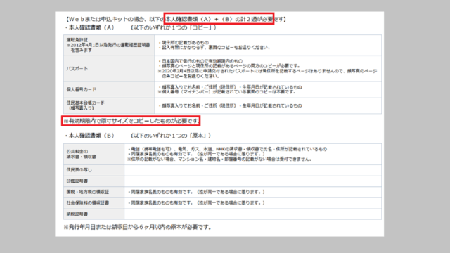Click the 住民基本台帳カード（顔写真入り）cell

pyautogui.click(x=109, y=105)
